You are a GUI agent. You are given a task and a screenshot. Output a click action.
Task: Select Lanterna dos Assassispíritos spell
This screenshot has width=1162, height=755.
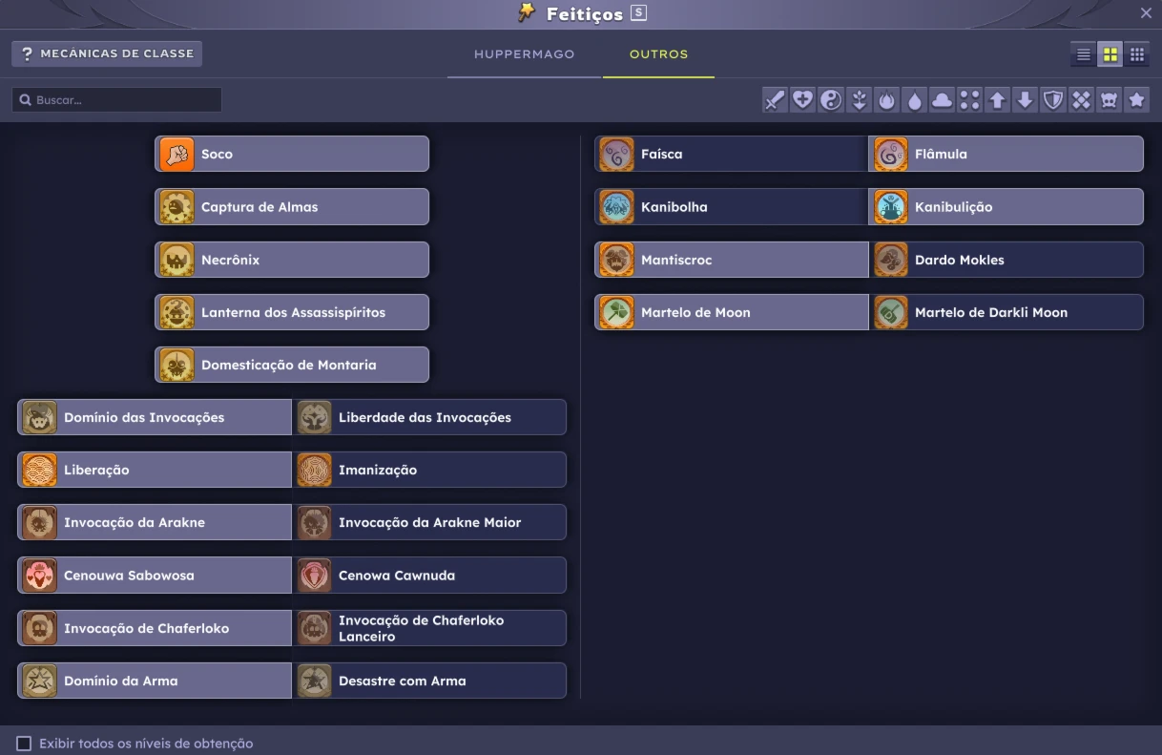pyautogui.click(x=292, y=312)
